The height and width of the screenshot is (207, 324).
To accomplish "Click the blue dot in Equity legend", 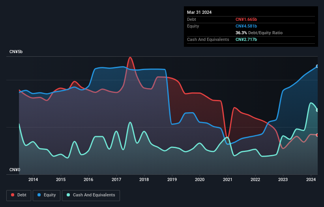I will pyautogui.click(x=39, y=195).
